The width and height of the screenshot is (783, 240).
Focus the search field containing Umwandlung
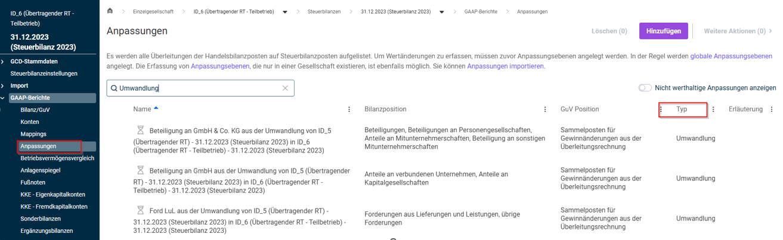200,88
